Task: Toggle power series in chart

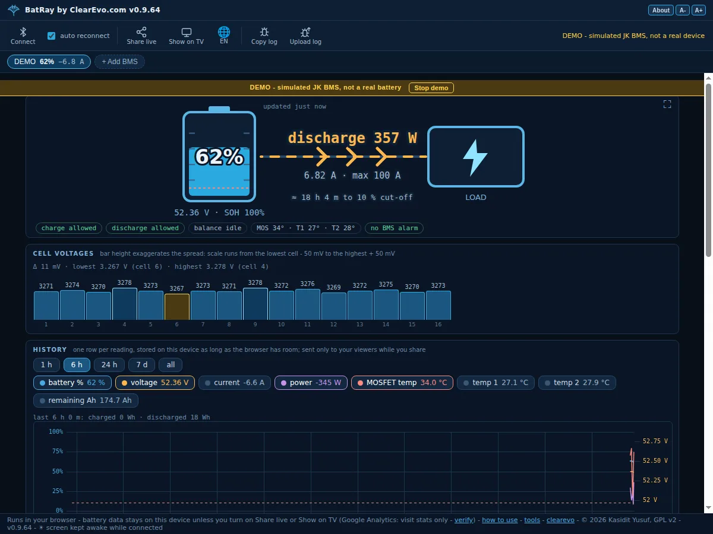Action: [311, 383]
